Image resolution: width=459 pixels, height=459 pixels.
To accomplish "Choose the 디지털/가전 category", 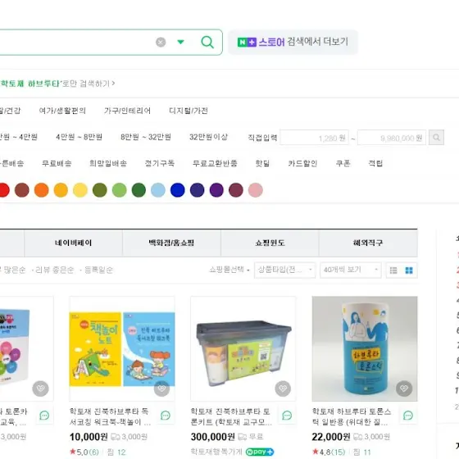I will 189,111.
